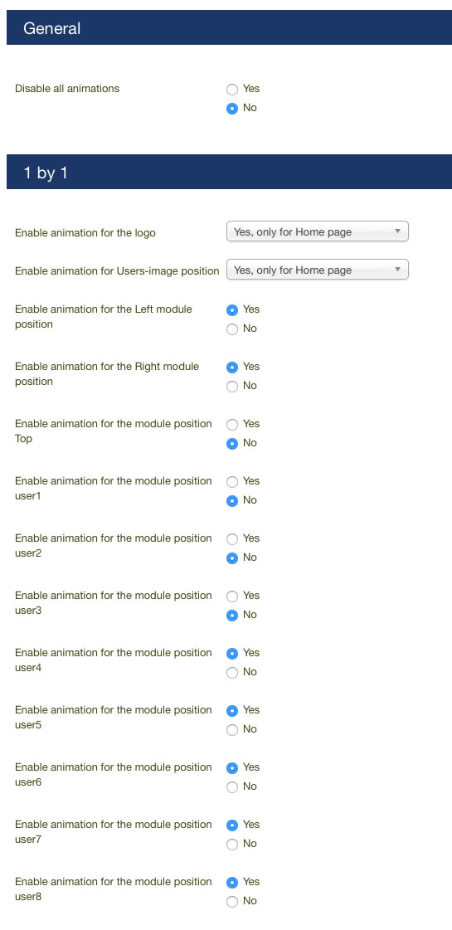Select No for Disable all animations

pos(232,109)
